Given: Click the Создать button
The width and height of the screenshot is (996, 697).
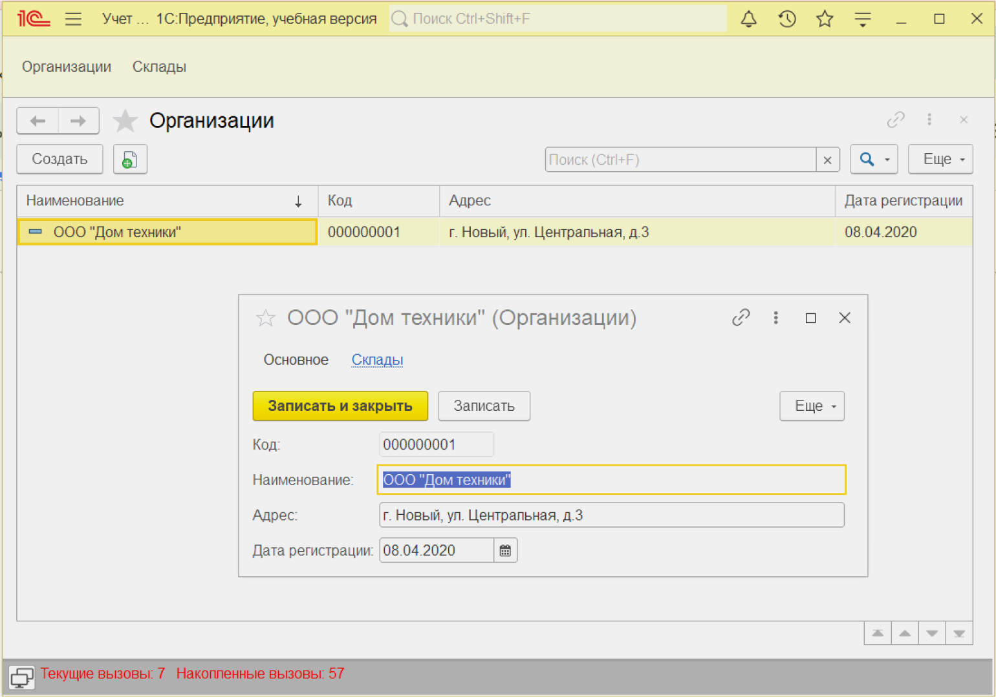Looking at the screenshot, I should (60, 160).
